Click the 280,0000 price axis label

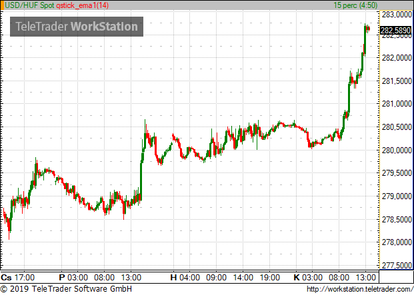click(397, 150)
